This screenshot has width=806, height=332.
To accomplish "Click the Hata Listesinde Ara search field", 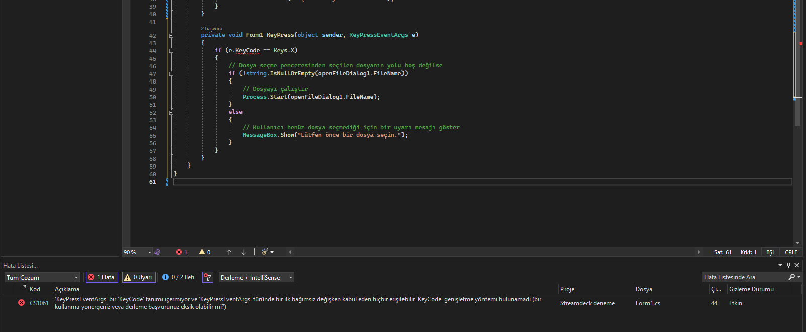I will 744,277.
